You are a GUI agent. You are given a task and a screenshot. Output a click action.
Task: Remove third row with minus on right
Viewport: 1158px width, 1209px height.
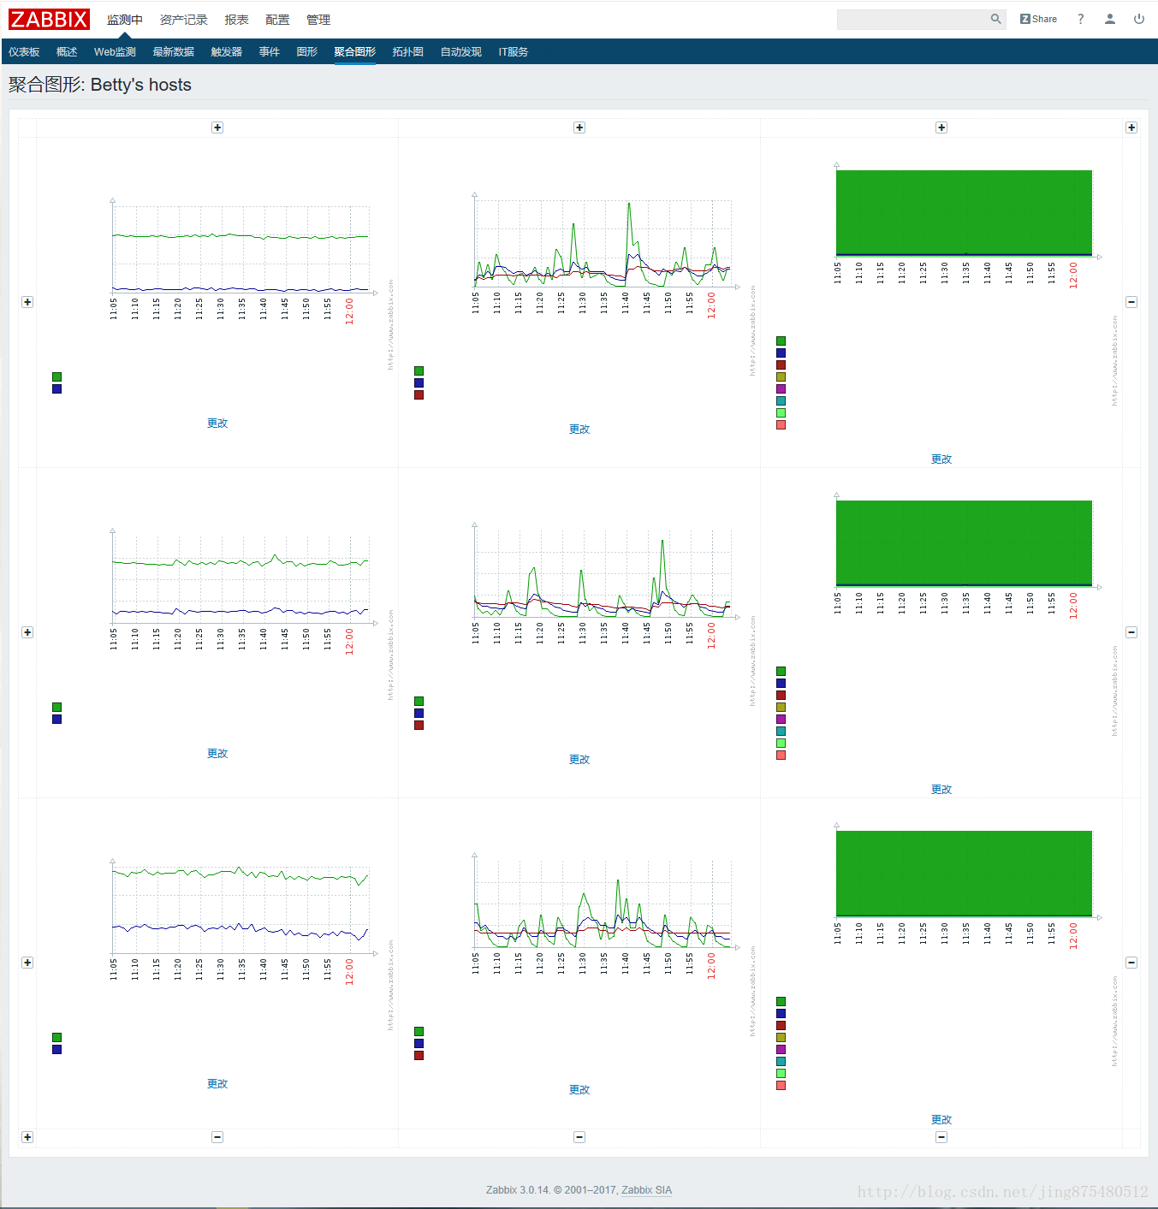1131,963
